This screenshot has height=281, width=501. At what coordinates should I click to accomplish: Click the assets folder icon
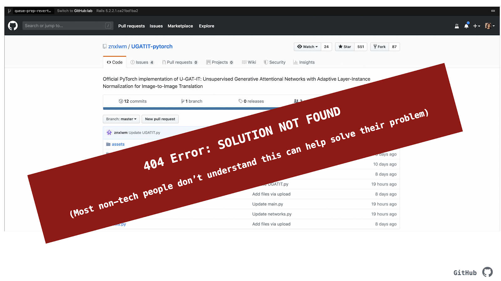pyautogui.click(x=108, y=144)
